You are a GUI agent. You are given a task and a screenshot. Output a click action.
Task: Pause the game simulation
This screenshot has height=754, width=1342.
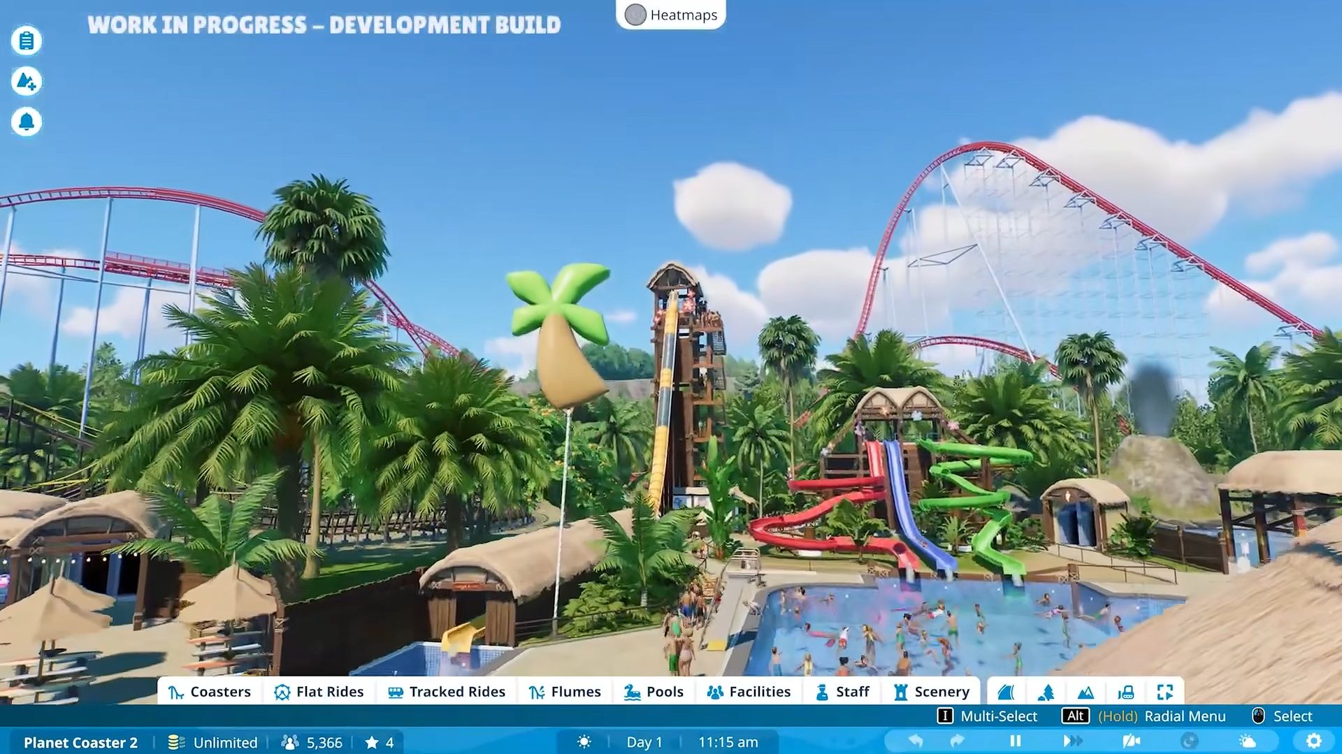pos(1016,741)
